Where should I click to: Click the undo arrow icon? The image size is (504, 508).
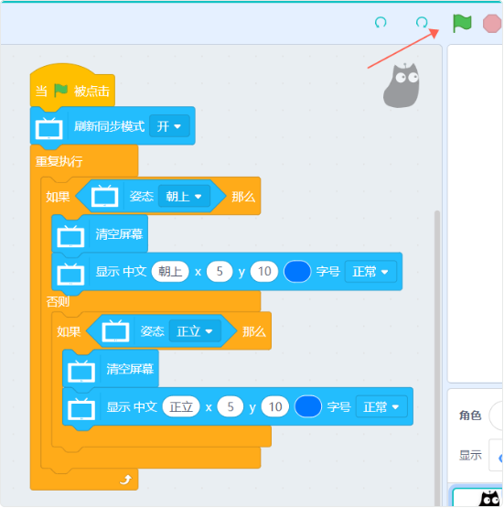coord(381,22)
